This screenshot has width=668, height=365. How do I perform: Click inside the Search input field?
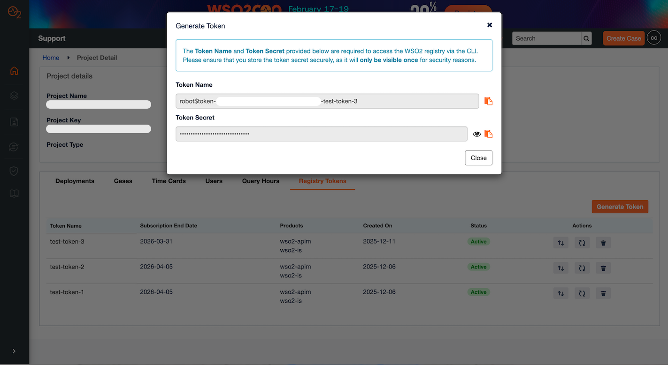[x=545, y=38]
